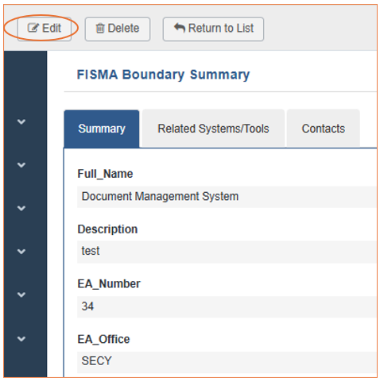Click the Description field containing test
The image size is (380, 381).
227,252
